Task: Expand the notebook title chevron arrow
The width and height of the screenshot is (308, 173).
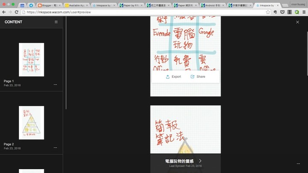Action: point(200,161)
